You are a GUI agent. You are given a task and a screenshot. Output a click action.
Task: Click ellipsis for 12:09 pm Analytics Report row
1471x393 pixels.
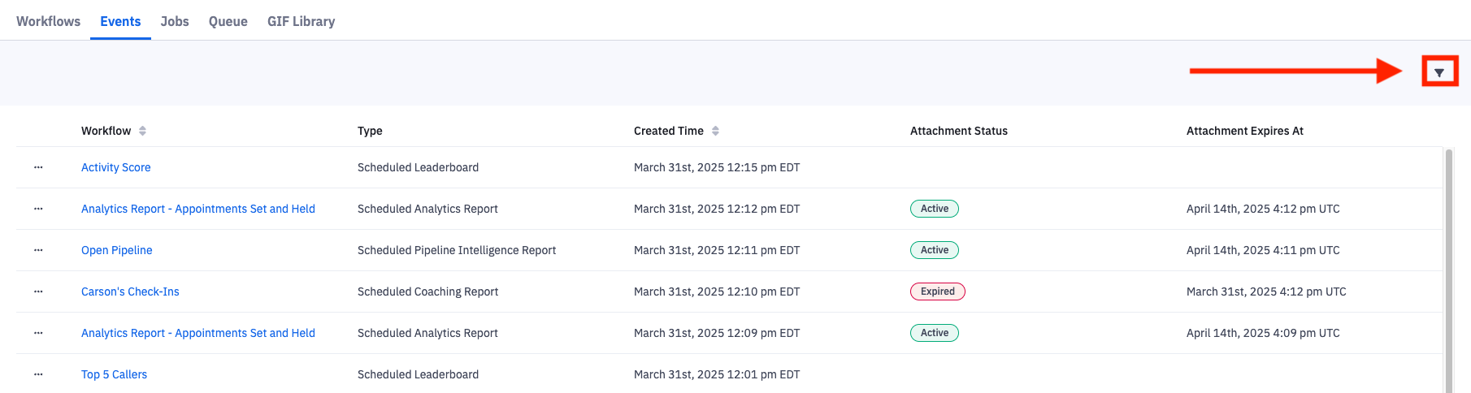(38, 333)
